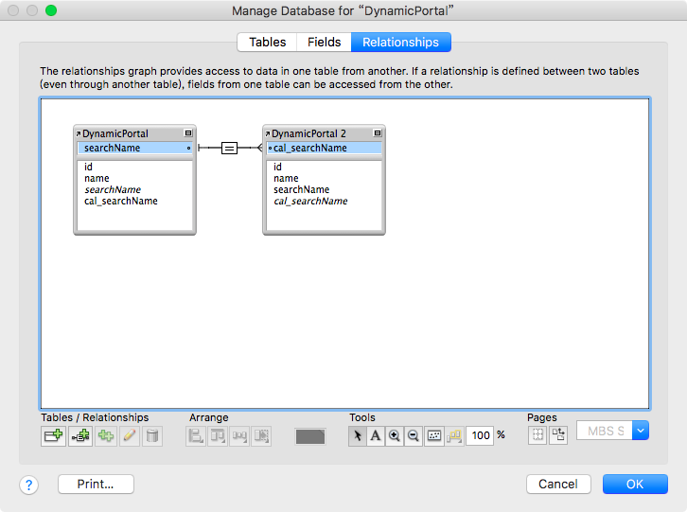
Task: Click the second Arrange alignment icon
Action: pyautogui.click(x=218, y=435)
